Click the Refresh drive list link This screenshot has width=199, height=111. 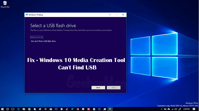pyautogui.click(x=37, y=37)
